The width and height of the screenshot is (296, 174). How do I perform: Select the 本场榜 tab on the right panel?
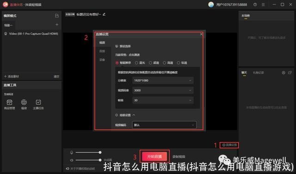[x=246, y=16]
